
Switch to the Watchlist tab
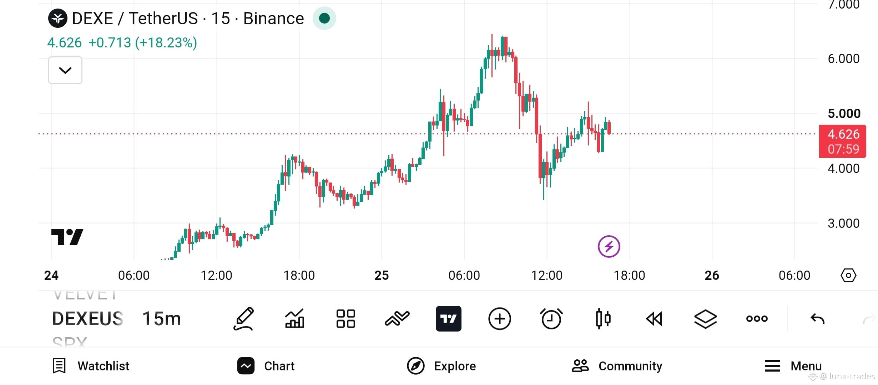pos(91,366)
